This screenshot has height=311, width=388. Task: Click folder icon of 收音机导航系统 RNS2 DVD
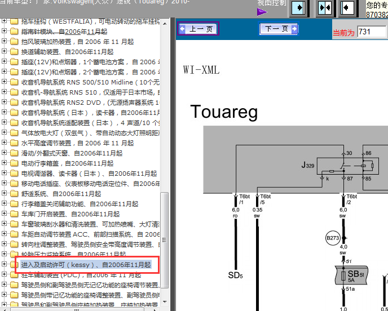coord(14,103)
